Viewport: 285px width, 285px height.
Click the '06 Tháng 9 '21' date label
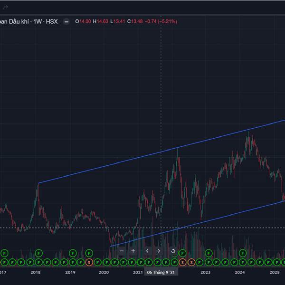coord(161,272)
